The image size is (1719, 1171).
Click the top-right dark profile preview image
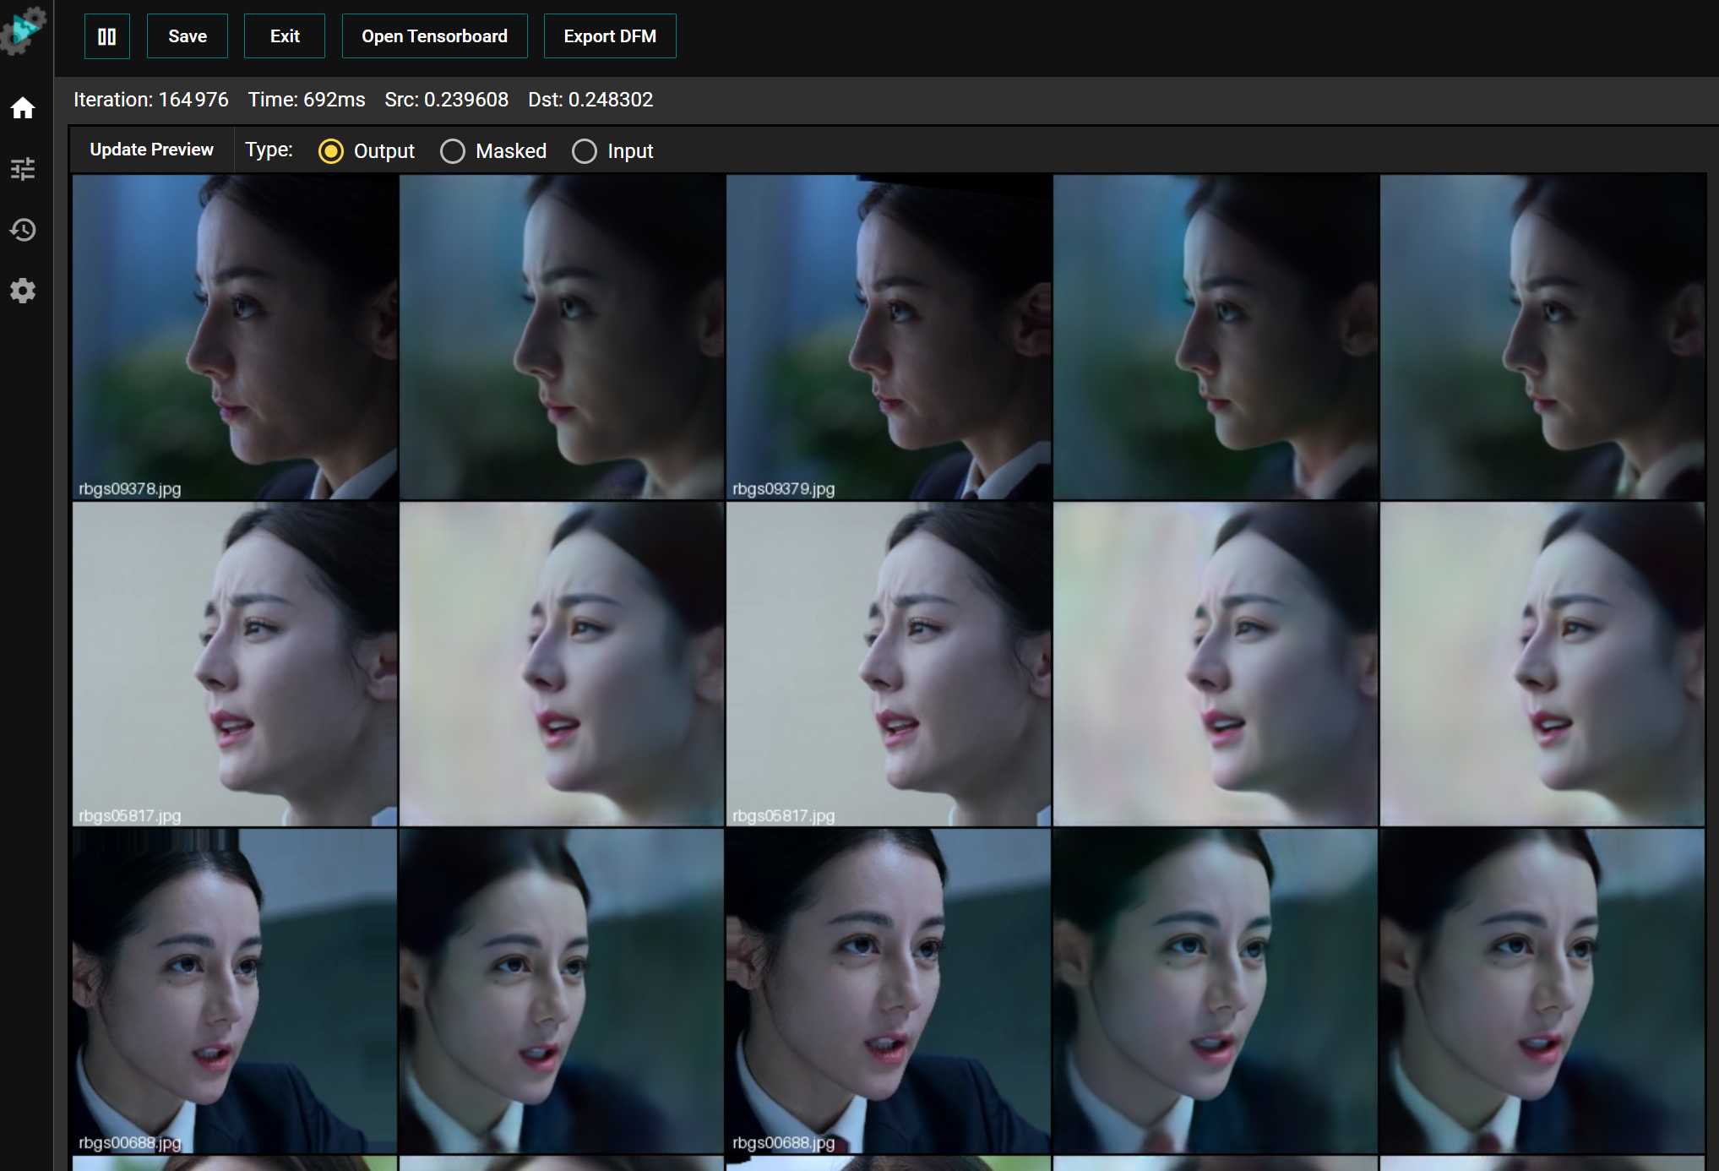[1542, 336]
